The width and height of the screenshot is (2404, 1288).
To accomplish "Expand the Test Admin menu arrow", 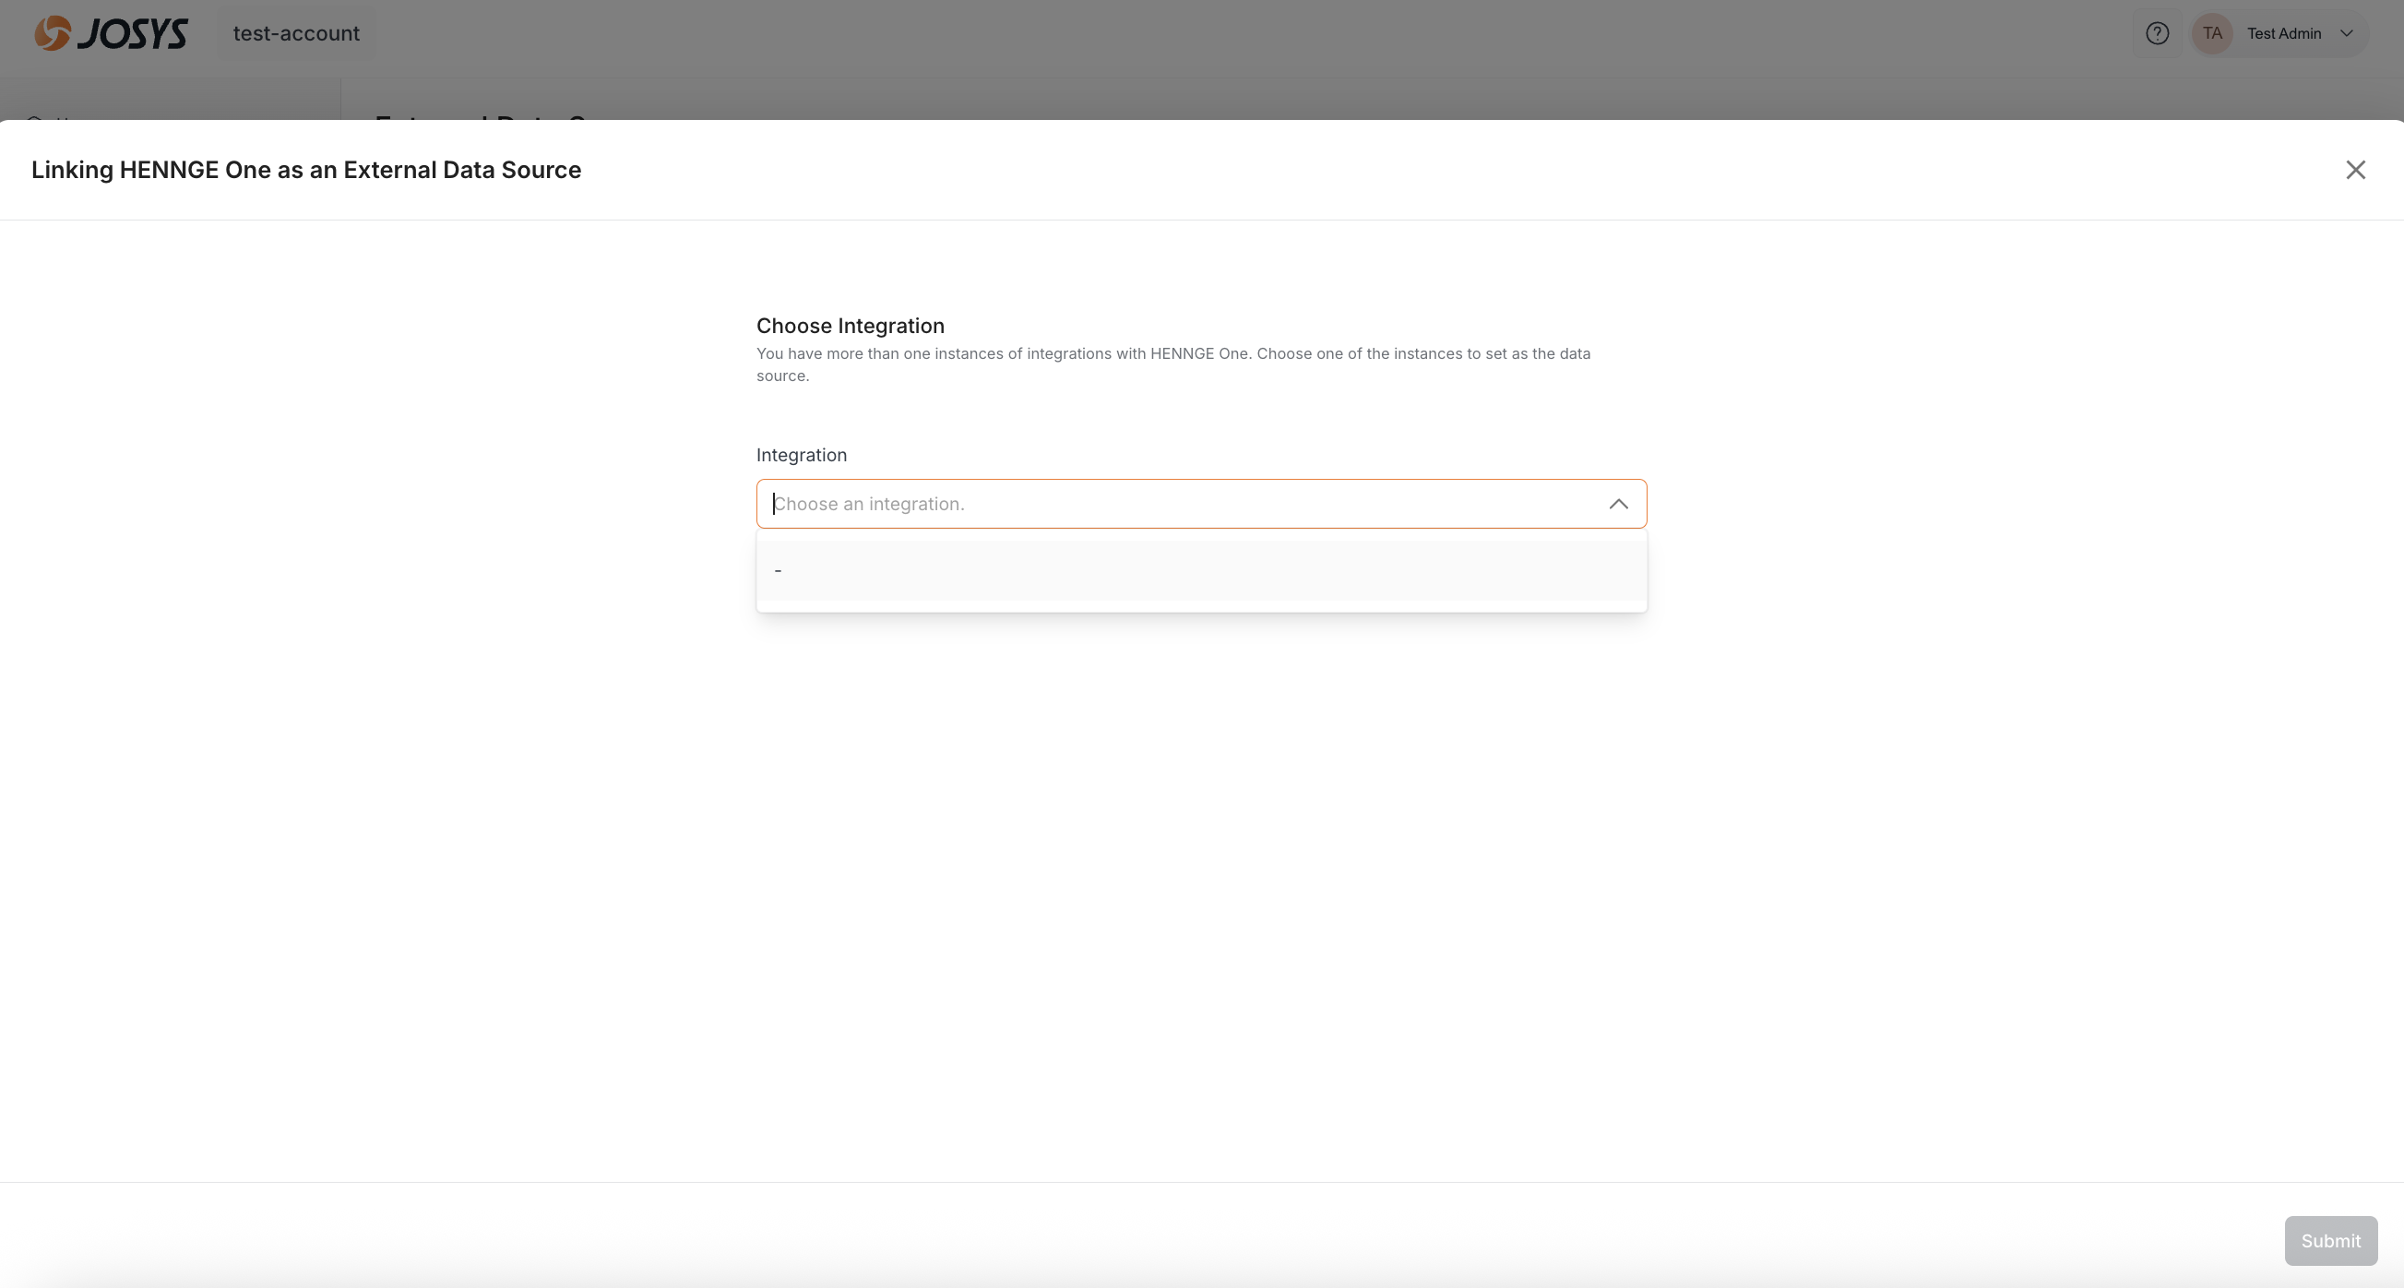I will 2346,33.
